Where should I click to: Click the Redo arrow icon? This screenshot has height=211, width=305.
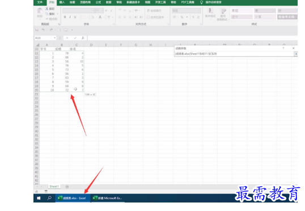51,30
